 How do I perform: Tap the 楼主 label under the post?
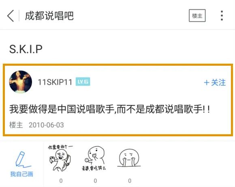point(16,125)
